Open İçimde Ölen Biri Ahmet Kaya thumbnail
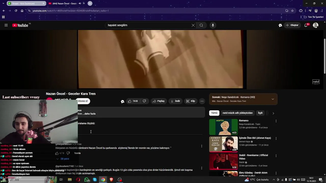Screen dimensions: 326x183 (x=223, y=144)
